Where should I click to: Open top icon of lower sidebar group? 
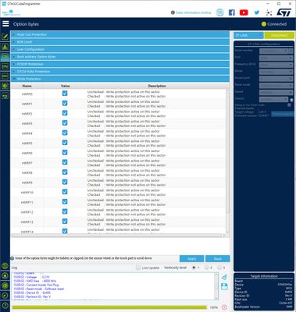tap(5, 266)
